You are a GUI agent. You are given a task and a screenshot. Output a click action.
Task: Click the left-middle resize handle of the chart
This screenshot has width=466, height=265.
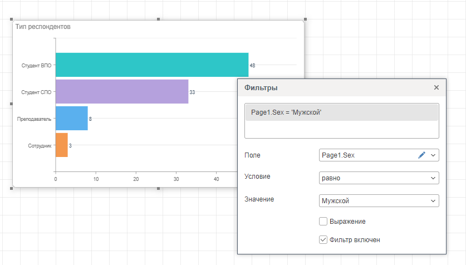[11, 104]
